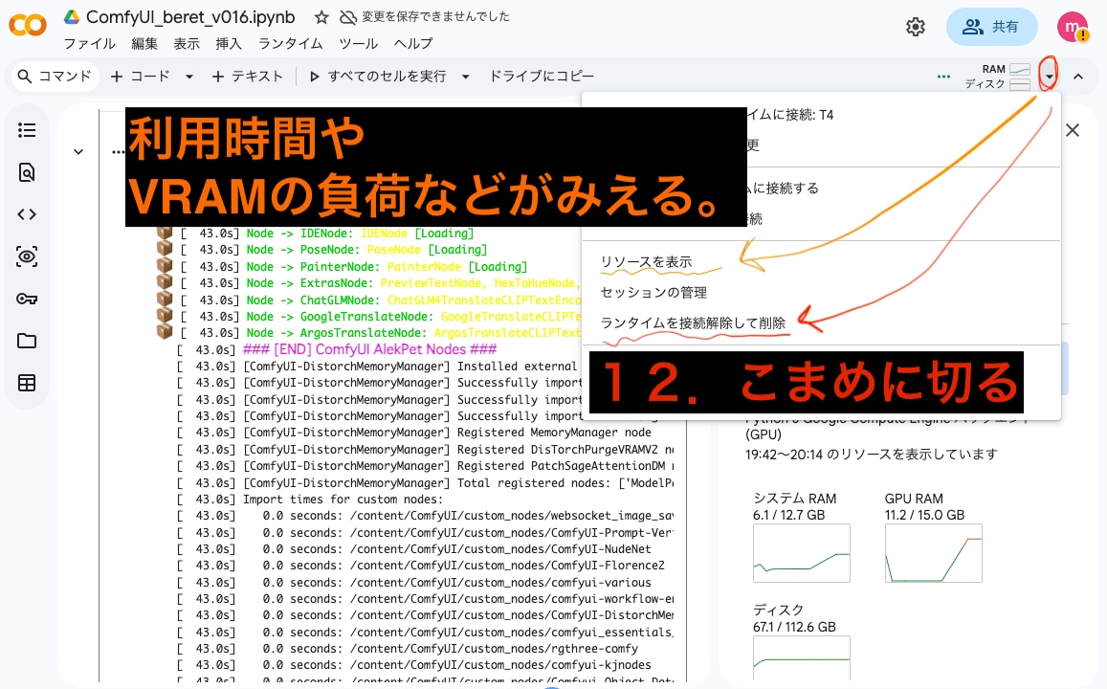
Task: Expand the コード insert options dropdown arrow
Action: 189,77
